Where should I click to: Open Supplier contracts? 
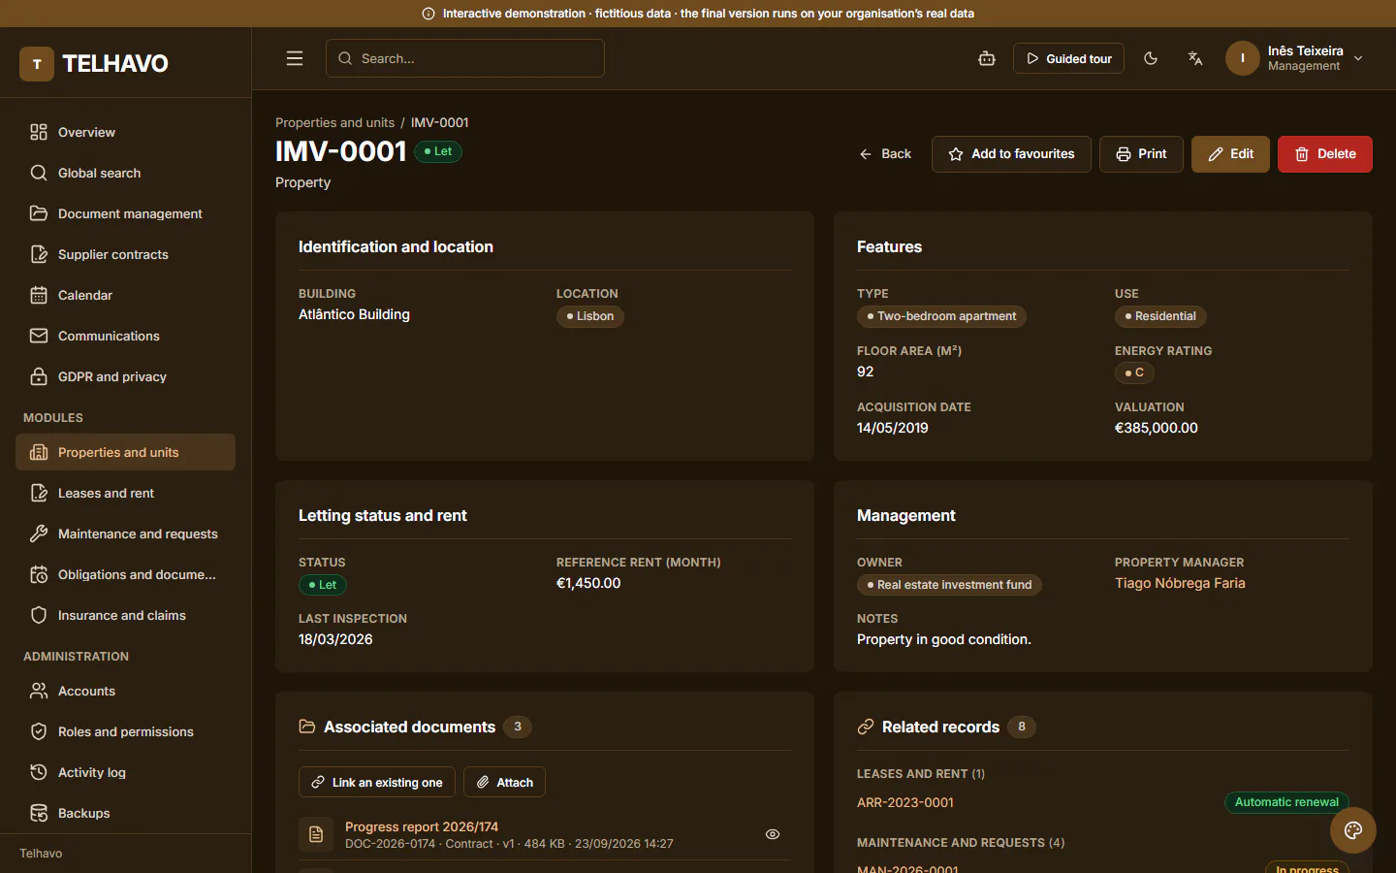click(126, 254)
